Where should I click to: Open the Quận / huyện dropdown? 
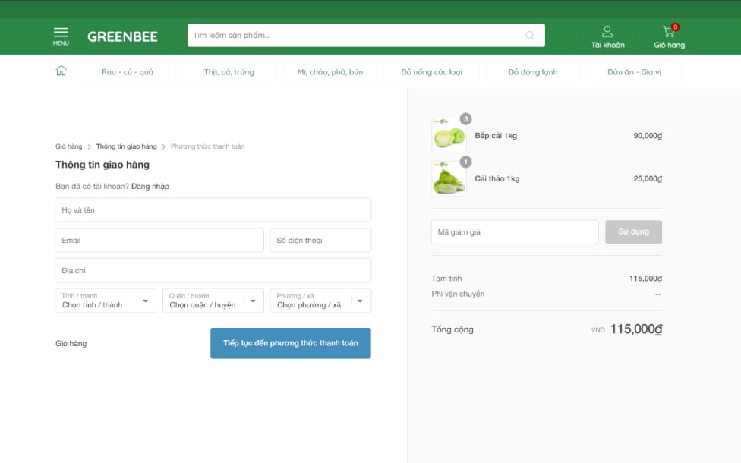pos(213,301)
